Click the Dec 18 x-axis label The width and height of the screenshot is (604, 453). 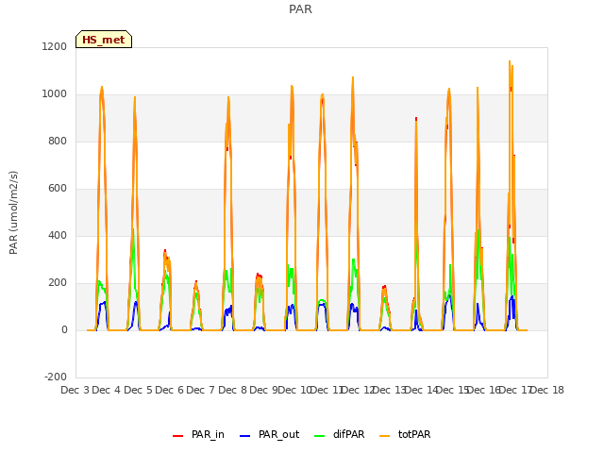tap(547, 390)
